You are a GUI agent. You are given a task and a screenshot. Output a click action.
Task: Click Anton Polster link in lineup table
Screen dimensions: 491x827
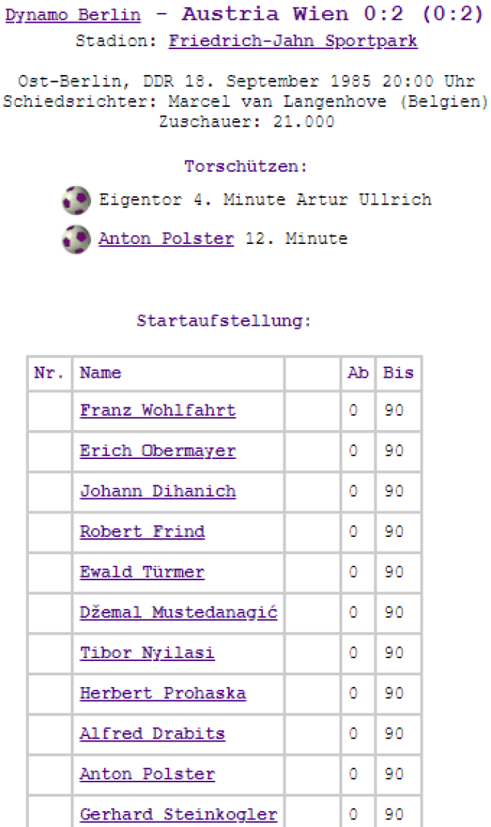[148, 774]
